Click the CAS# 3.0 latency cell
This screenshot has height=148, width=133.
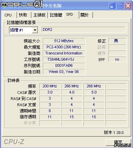(x=50, y=92)
